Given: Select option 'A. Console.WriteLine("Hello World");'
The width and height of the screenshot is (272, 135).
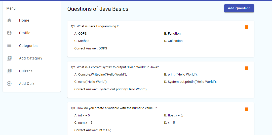Looking at the screenshot, I should click(x=101, y=75).
